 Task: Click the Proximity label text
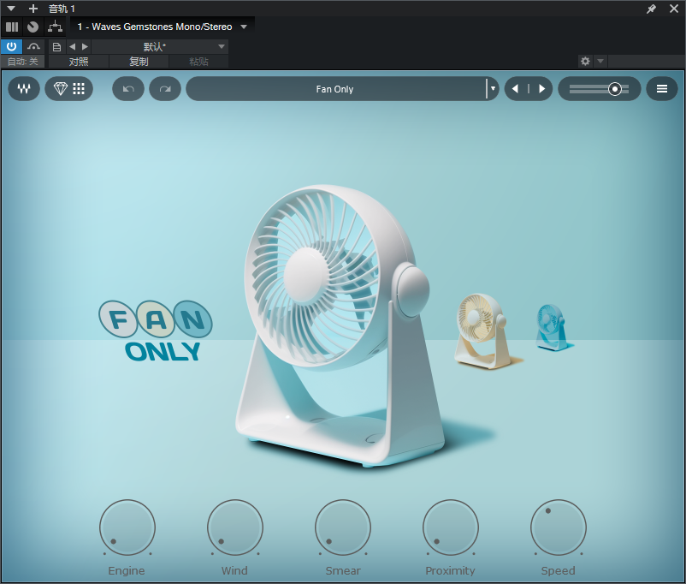coord(450,570)
